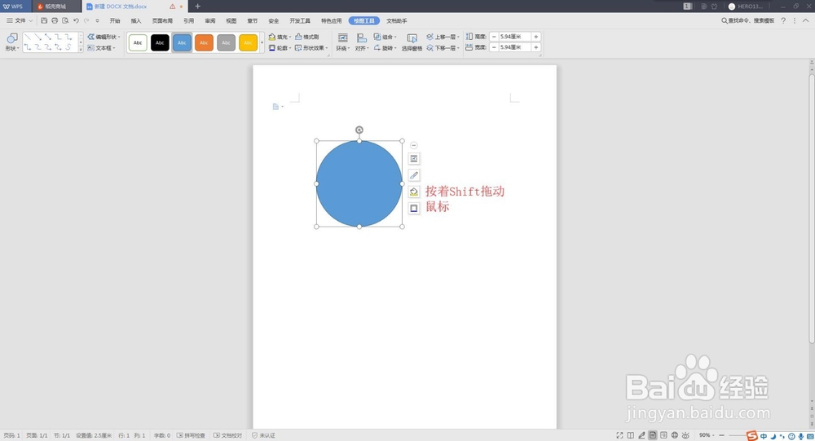This screenshot has width=815, height=441.
Task: Click the print icon in quick toolbar
Action: (x=55, y=21)
